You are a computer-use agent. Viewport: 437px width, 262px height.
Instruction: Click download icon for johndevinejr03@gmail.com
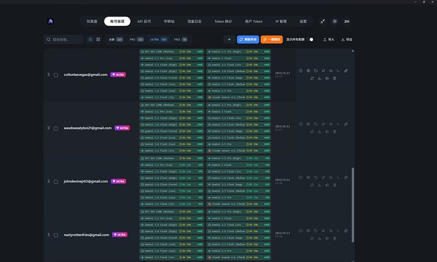[319, 185]
